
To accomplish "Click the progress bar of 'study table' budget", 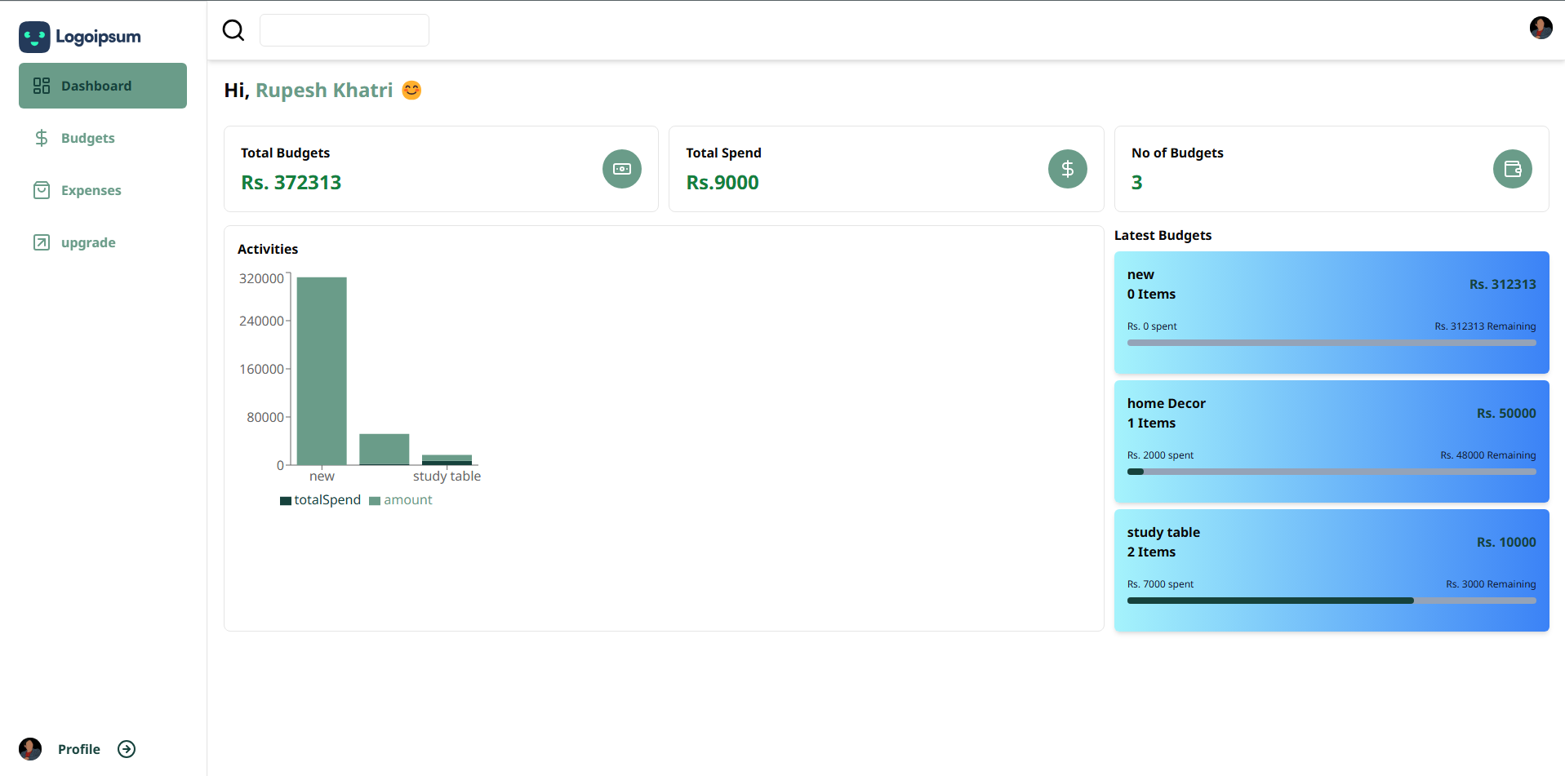I will (x=1332, y=601).
